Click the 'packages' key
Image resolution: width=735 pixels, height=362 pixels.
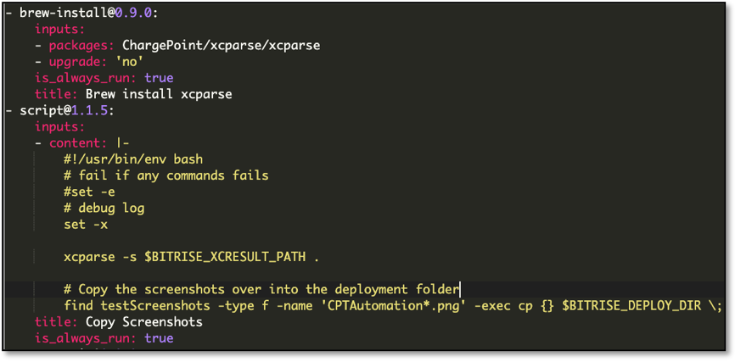[x=78, y=45]
